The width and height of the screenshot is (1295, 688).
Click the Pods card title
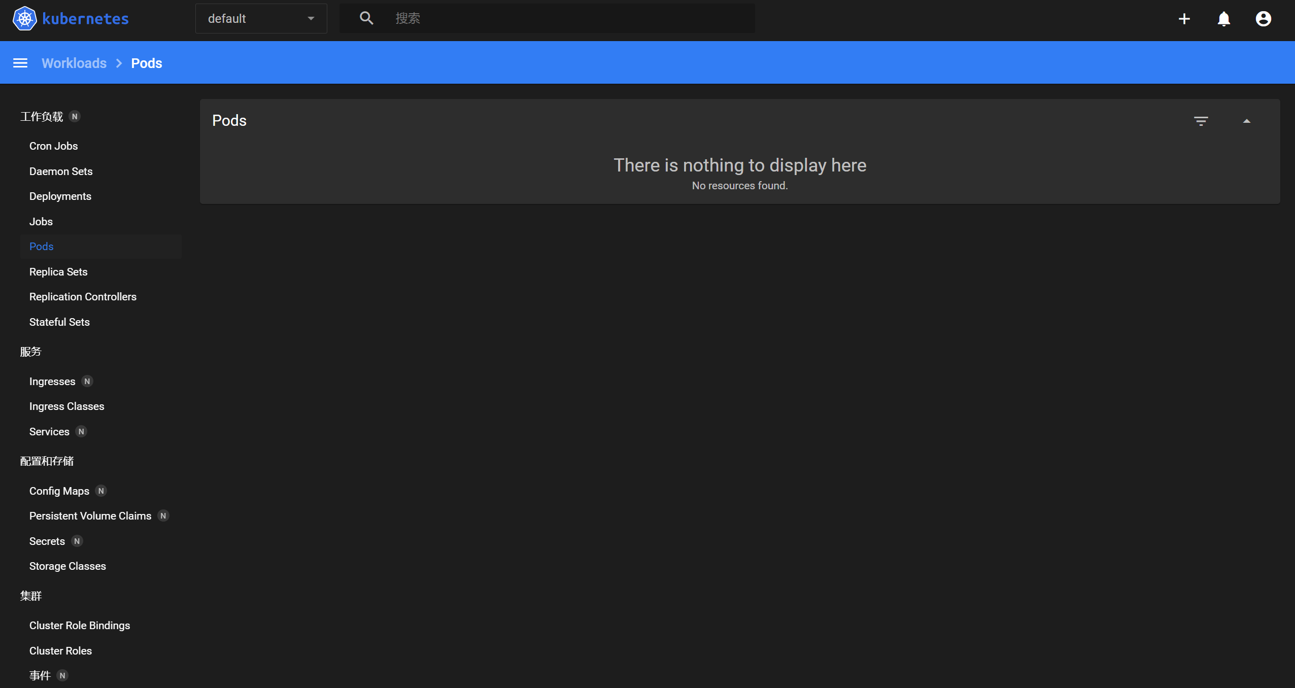[x=229, y=121]
